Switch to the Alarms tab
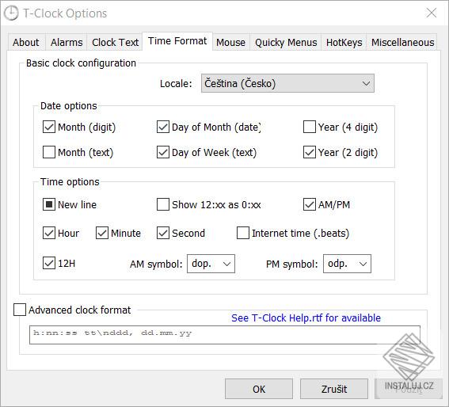Screen dimensions: 449x407 pos(67,43)
